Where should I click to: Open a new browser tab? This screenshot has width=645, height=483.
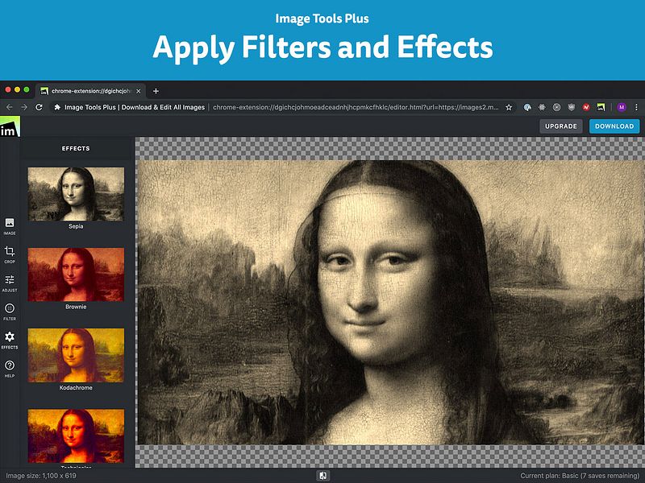(x=156, y=91)
